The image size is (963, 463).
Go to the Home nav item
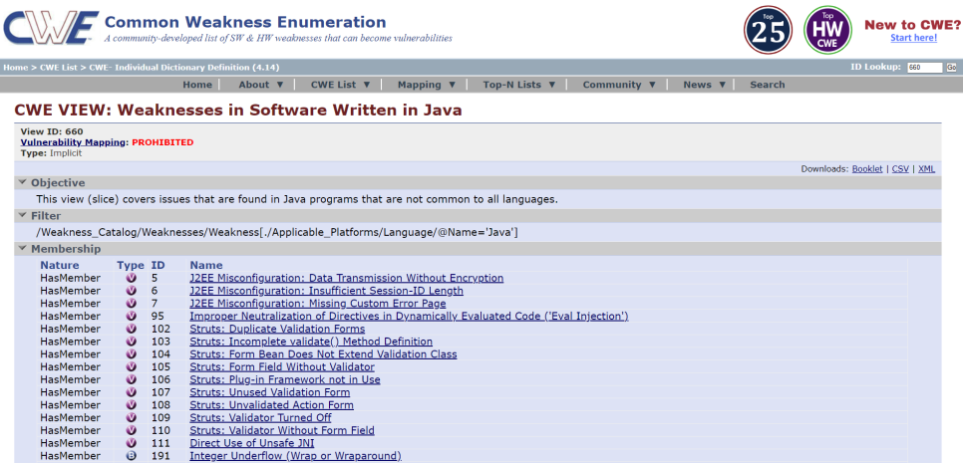coord(197,85)
